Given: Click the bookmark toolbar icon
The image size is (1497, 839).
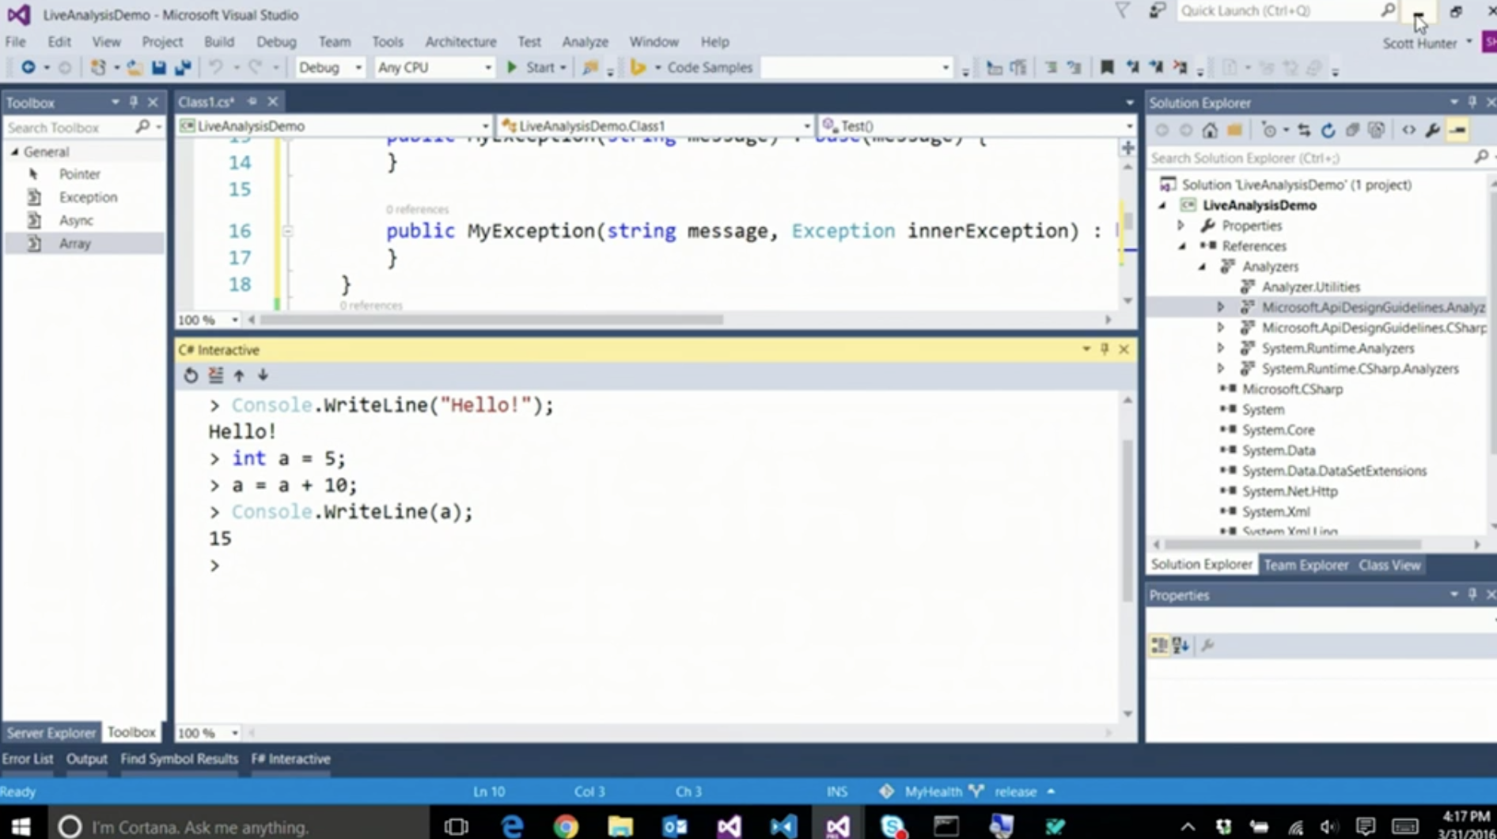Looking at the screenshot, I should coord(1106,68).
